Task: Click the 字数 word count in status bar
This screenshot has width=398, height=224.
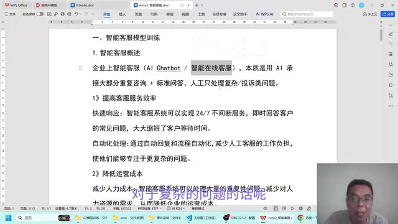Action: tap(123, 208)
